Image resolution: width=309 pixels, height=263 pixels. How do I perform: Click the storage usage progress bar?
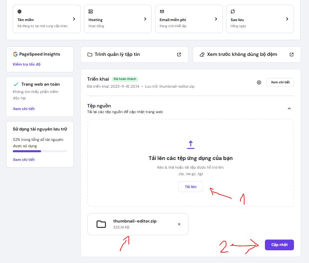point(40,151)
